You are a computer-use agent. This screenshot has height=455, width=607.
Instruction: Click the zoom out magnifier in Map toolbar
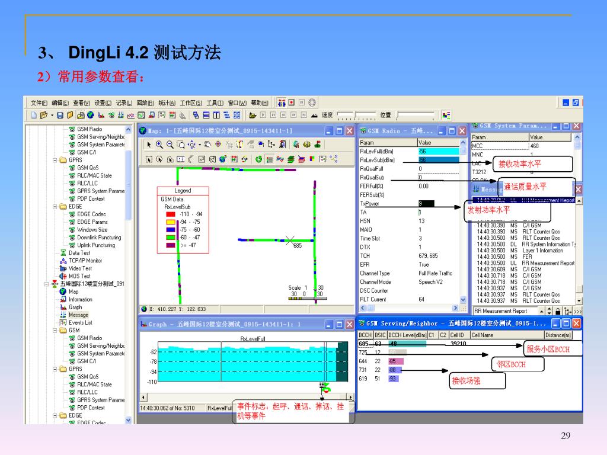(x=170, y=145)
